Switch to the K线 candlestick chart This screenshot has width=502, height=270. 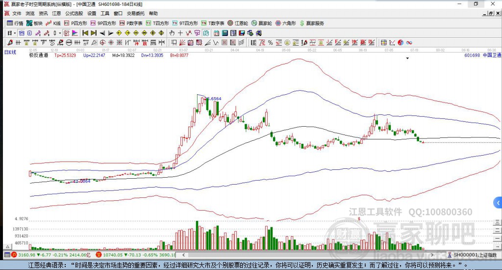[x=53, y=23]
